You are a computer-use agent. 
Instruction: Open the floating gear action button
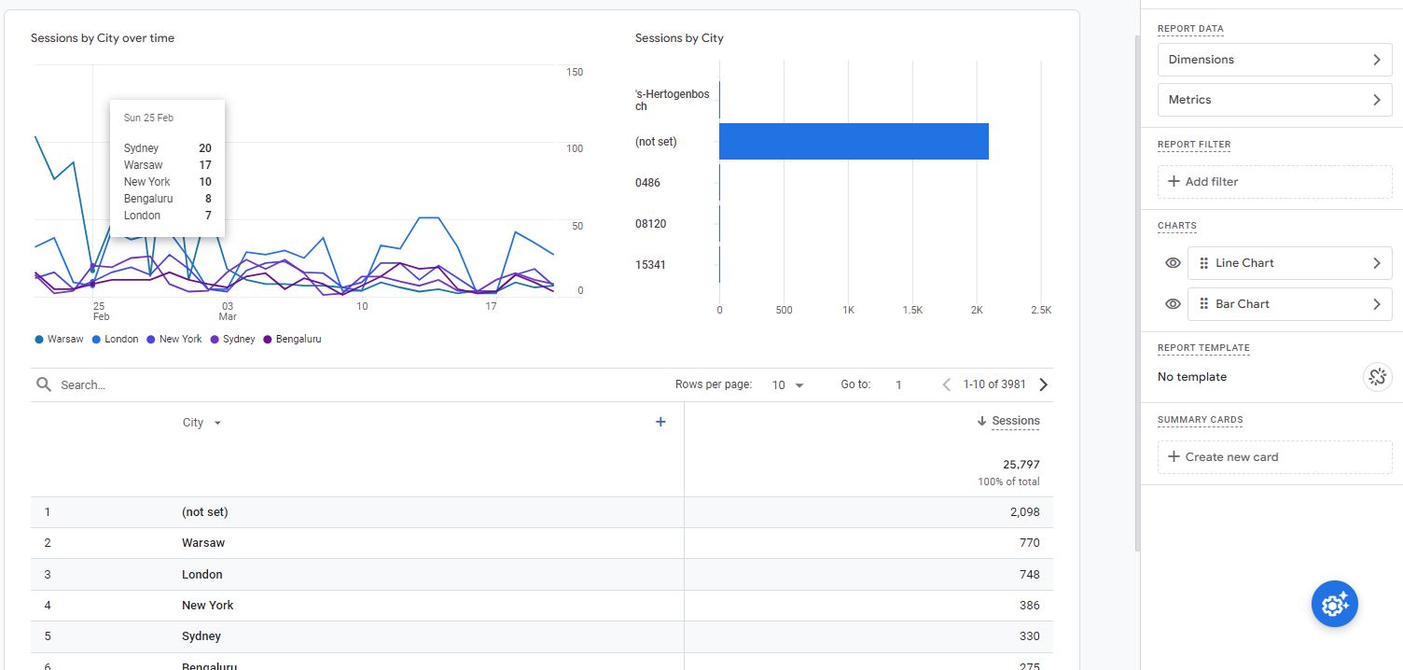click(x=1334, y=604)
